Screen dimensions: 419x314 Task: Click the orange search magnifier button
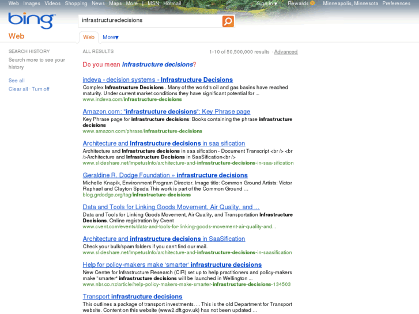point(228,21)
